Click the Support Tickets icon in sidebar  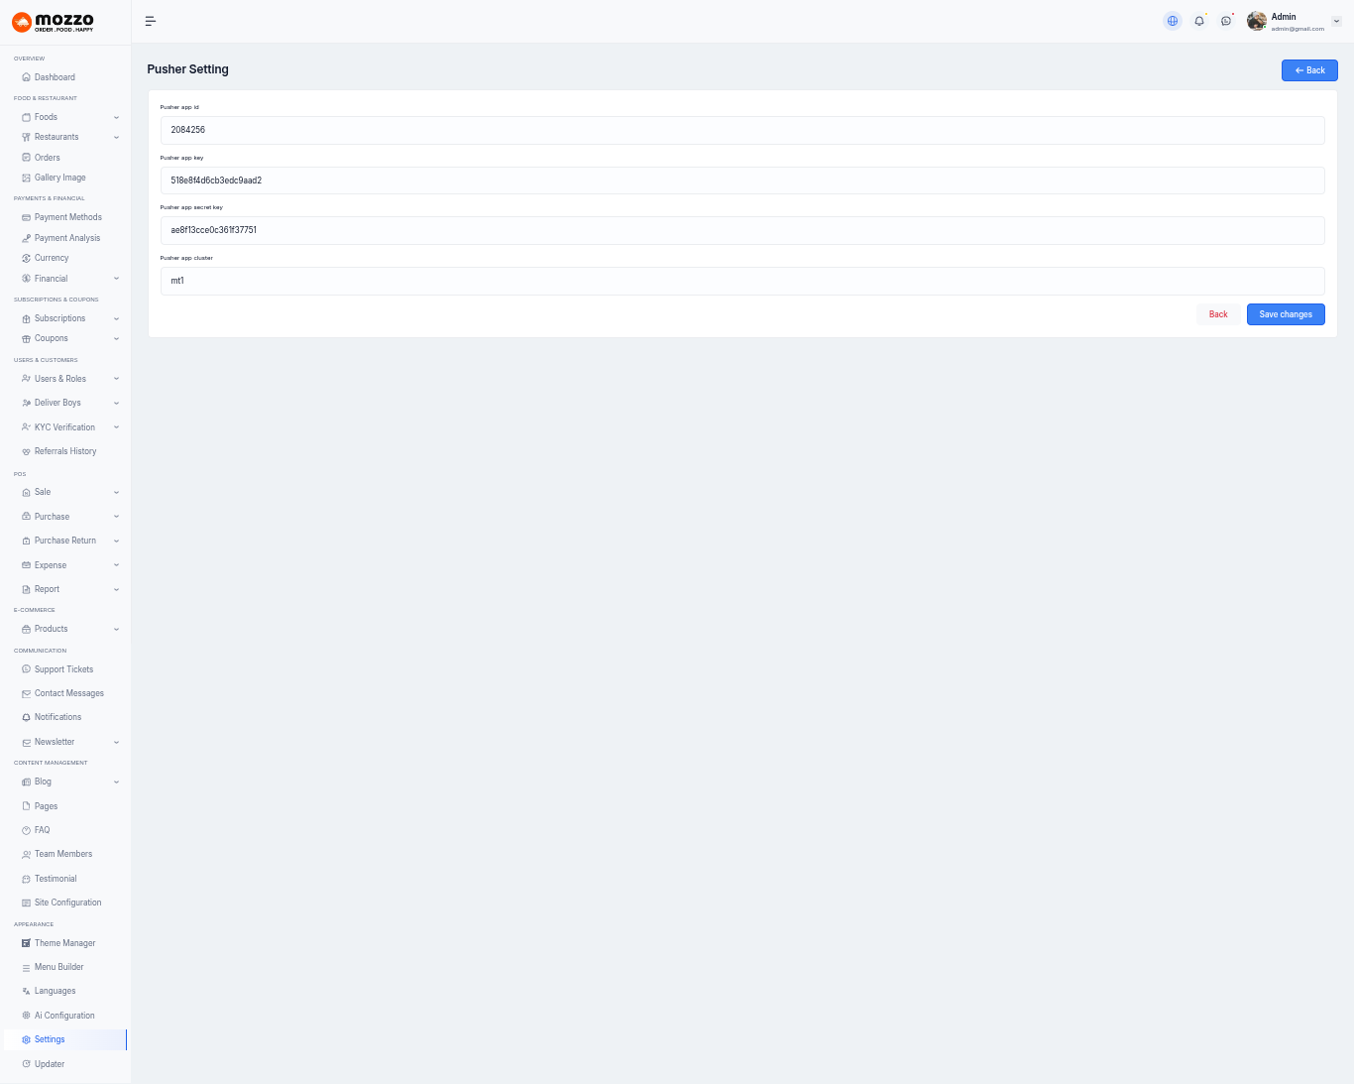pyautogui.click(x=26, y=669)
